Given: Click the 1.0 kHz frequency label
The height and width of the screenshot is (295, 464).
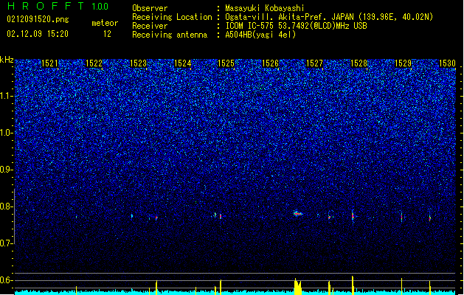Looking at the screenshot, I should tap(7, 133).
